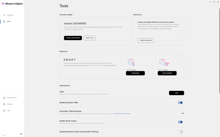Click the Select File button
220x137 pixels.
pyautogui.click(x=90, y=38)
